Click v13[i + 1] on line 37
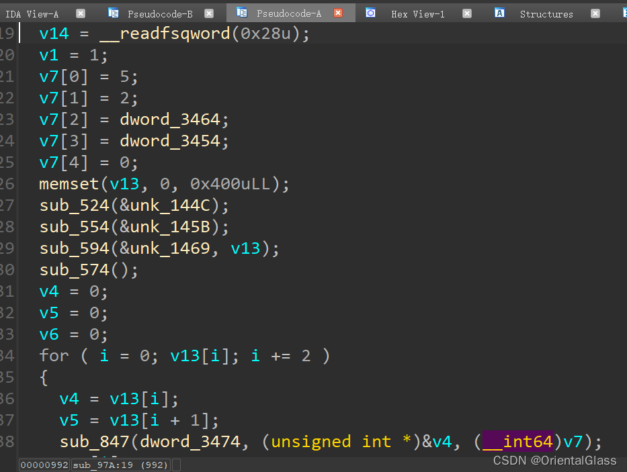 (159, 420)
